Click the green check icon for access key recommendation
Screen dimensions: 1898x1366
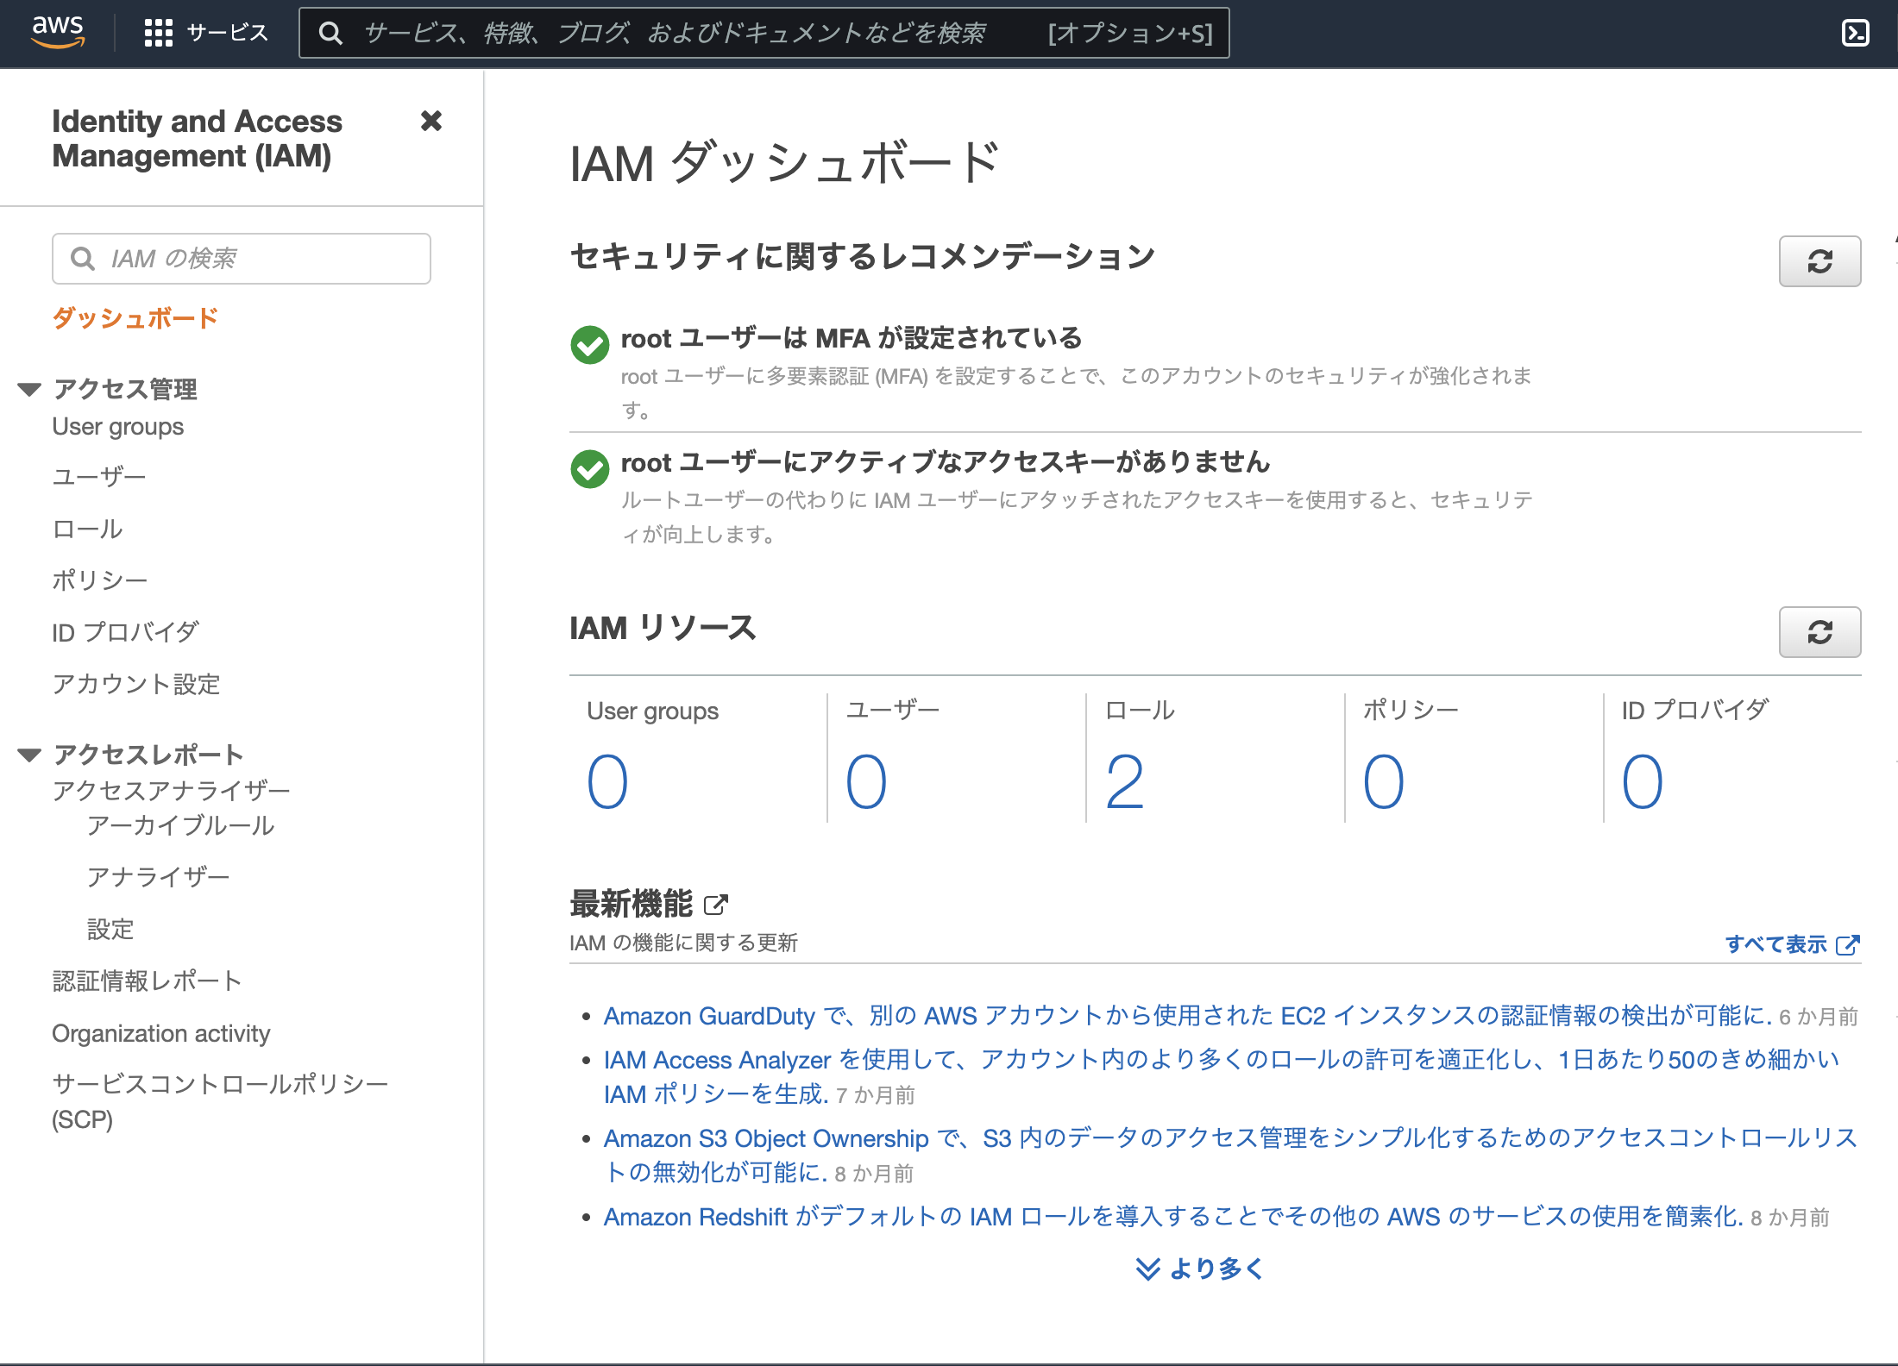tap(590, 469)
